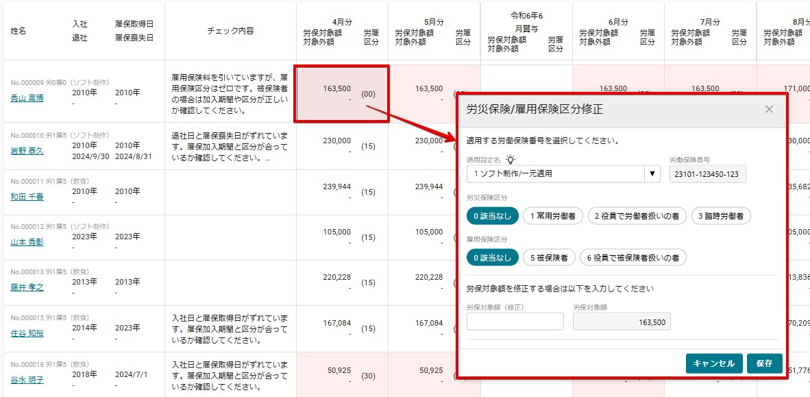810x397 pixels.
Task: Open employee link 和田 千春
Action: tap(27, 196)
